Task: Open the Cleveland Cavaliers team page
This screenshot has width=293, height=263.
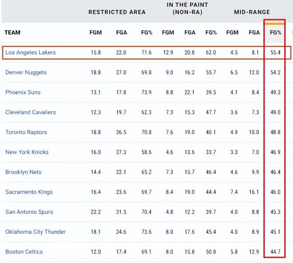Action: [x=31, y=112]
